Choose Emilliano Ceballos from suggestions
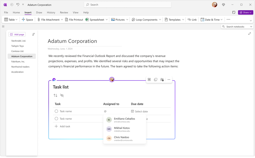 (125, 120)
